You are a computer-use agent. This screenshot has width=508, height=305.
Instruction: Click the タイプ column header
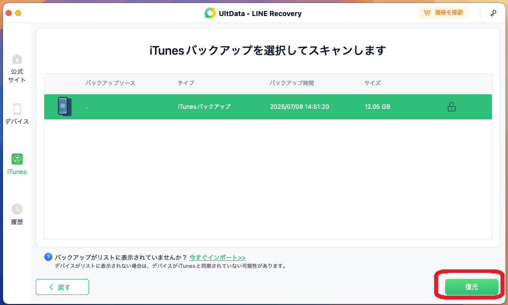(186, 83)
